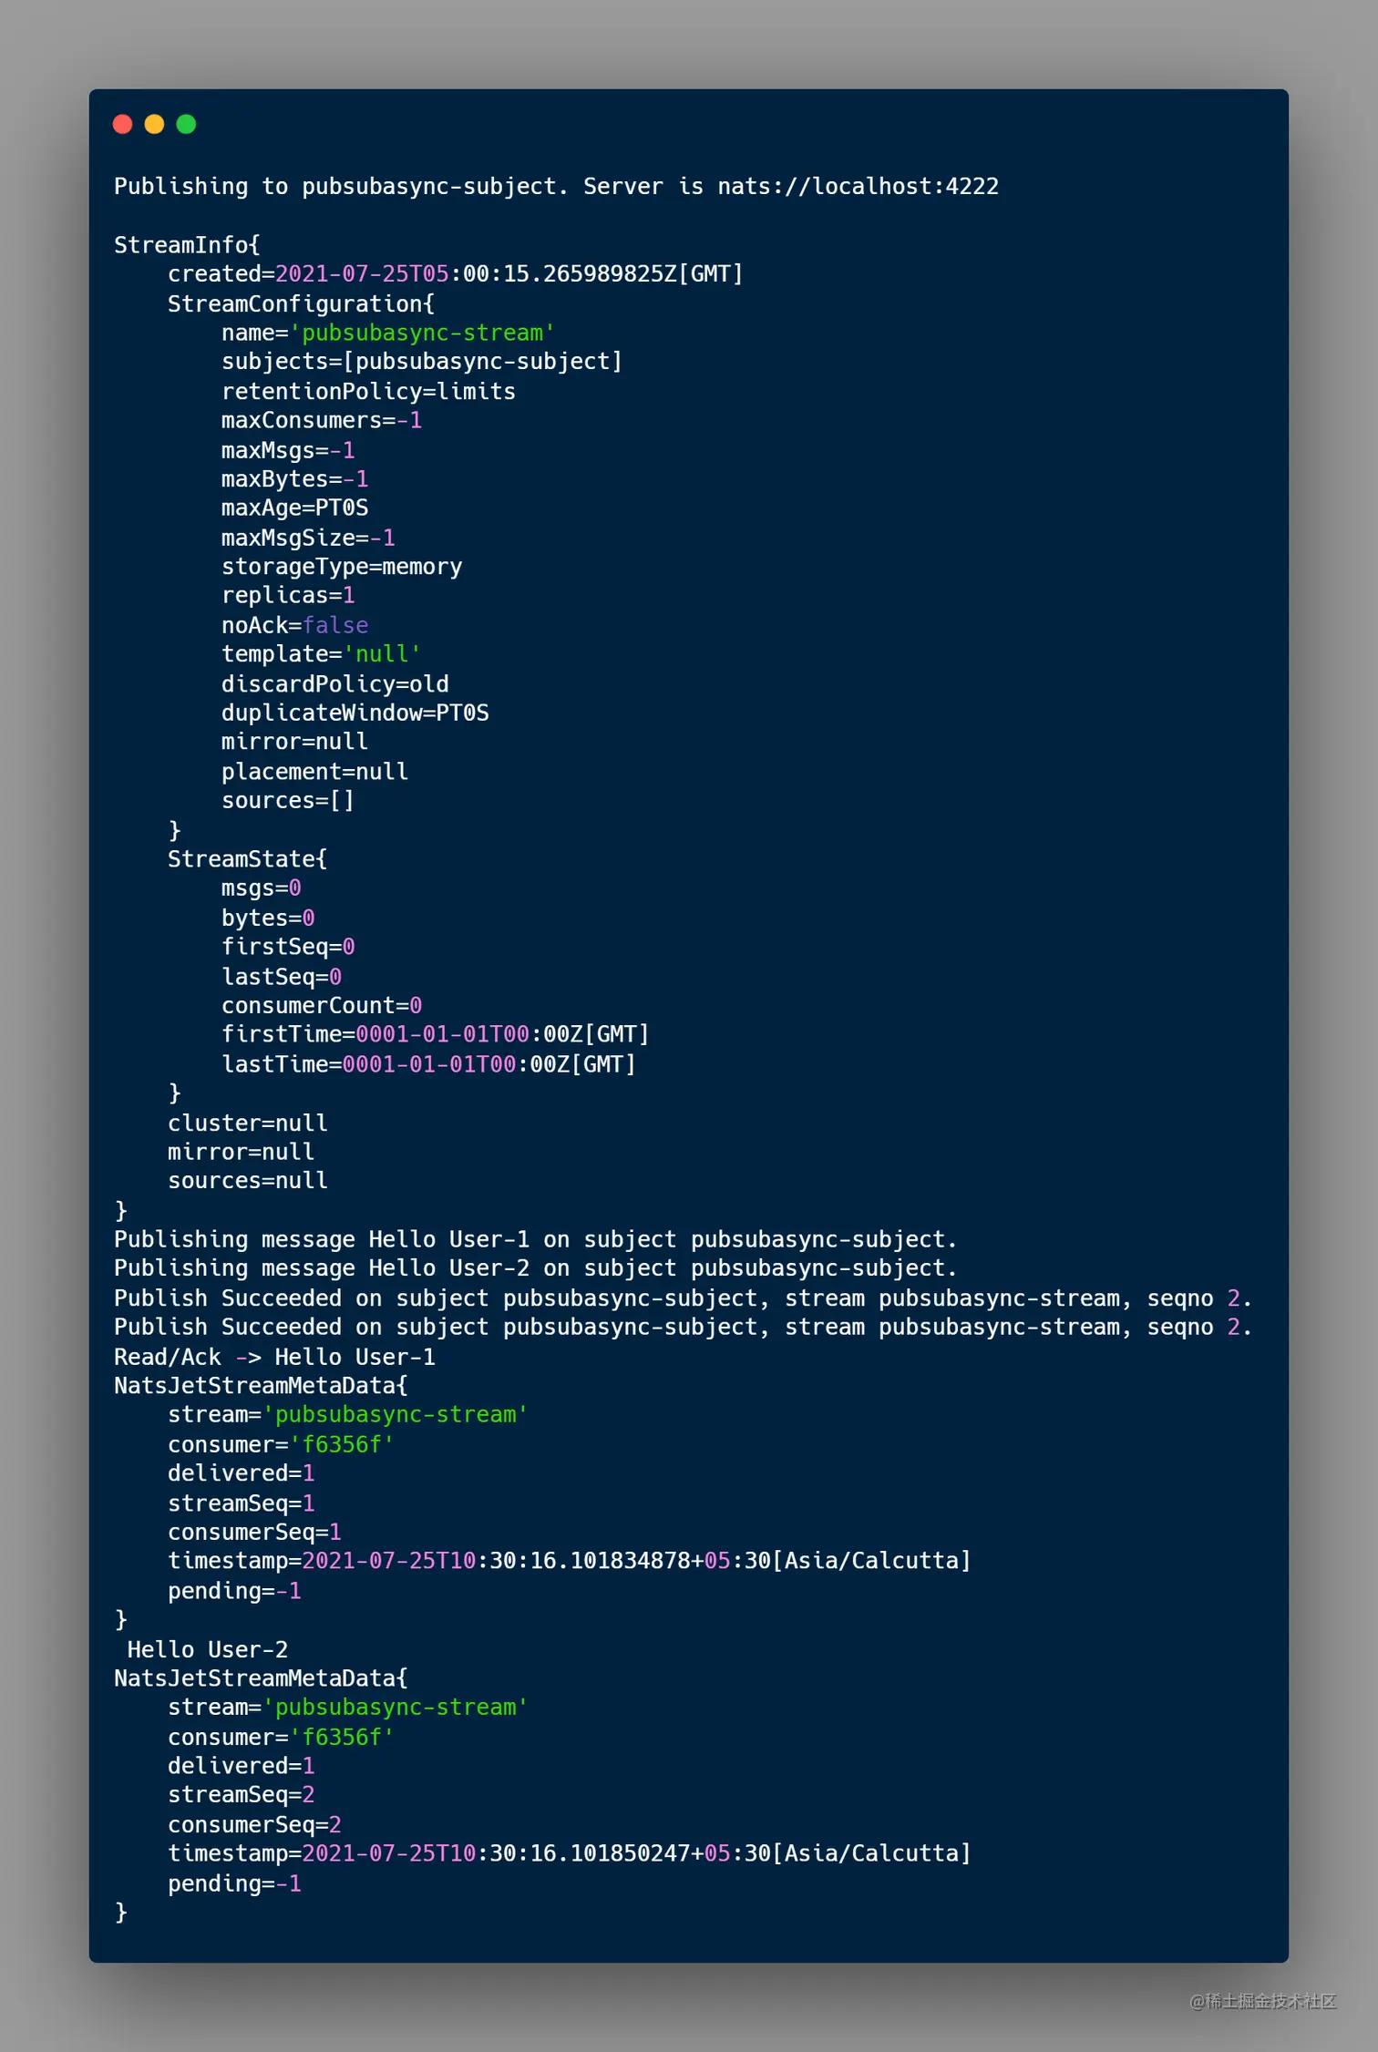This screenshot has width=1378, height=2052.
Task: Click the firstTime=0001-01-01T00:00Z line
Action: pyautogui.click(x=436, y=1034)
